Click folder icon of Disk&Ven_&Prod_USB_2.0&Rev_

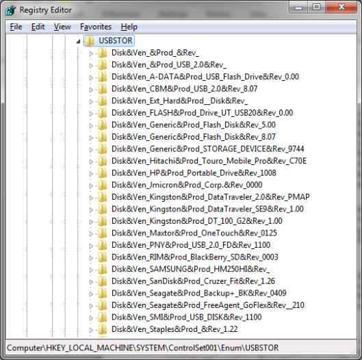click(102, 65)
